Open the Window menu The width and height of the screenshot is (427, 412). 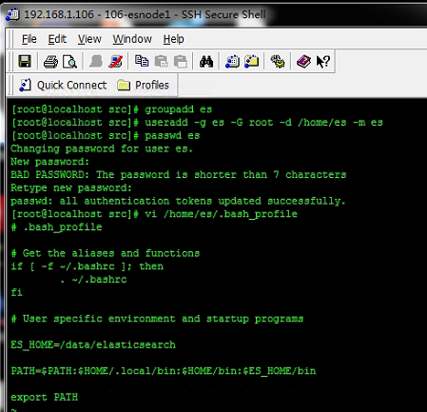pos(132,39)
